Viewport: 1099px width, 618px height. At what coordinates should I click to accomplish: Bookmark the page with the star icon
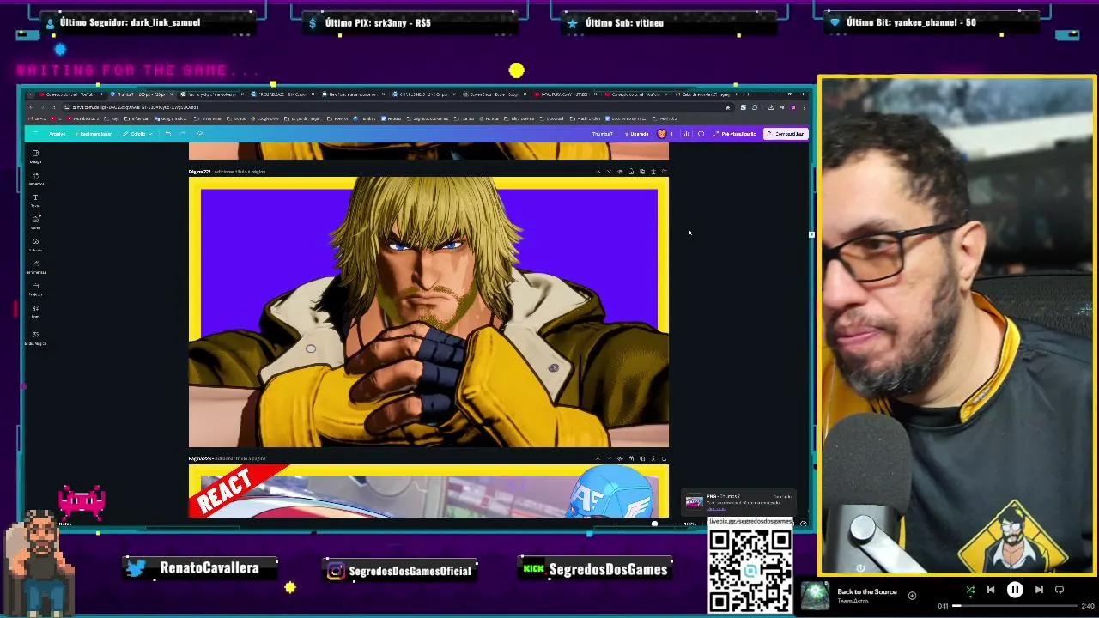[x=728, y=107]
